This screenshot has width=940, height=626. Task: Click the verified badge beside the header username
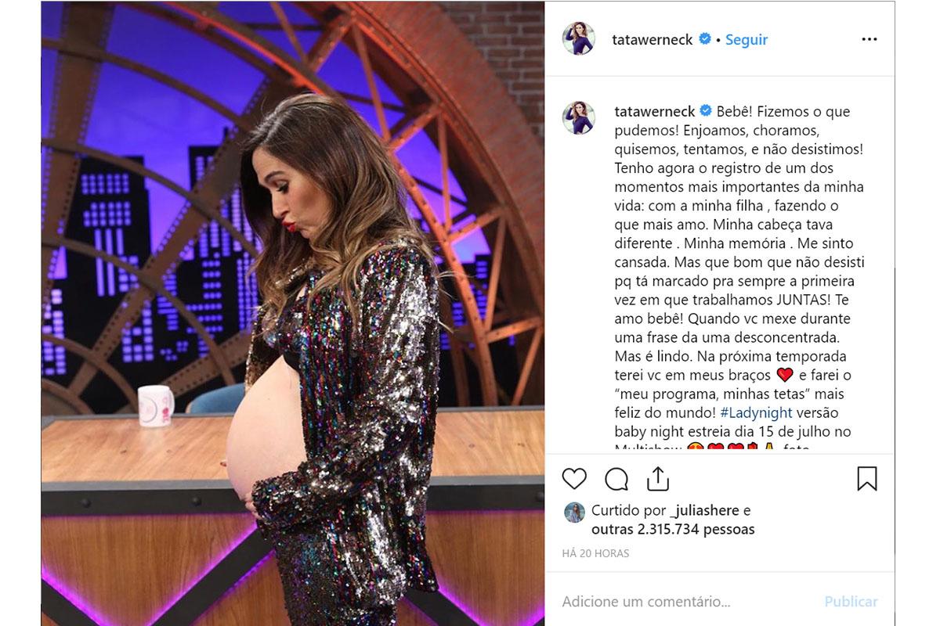tap(705, 39)
